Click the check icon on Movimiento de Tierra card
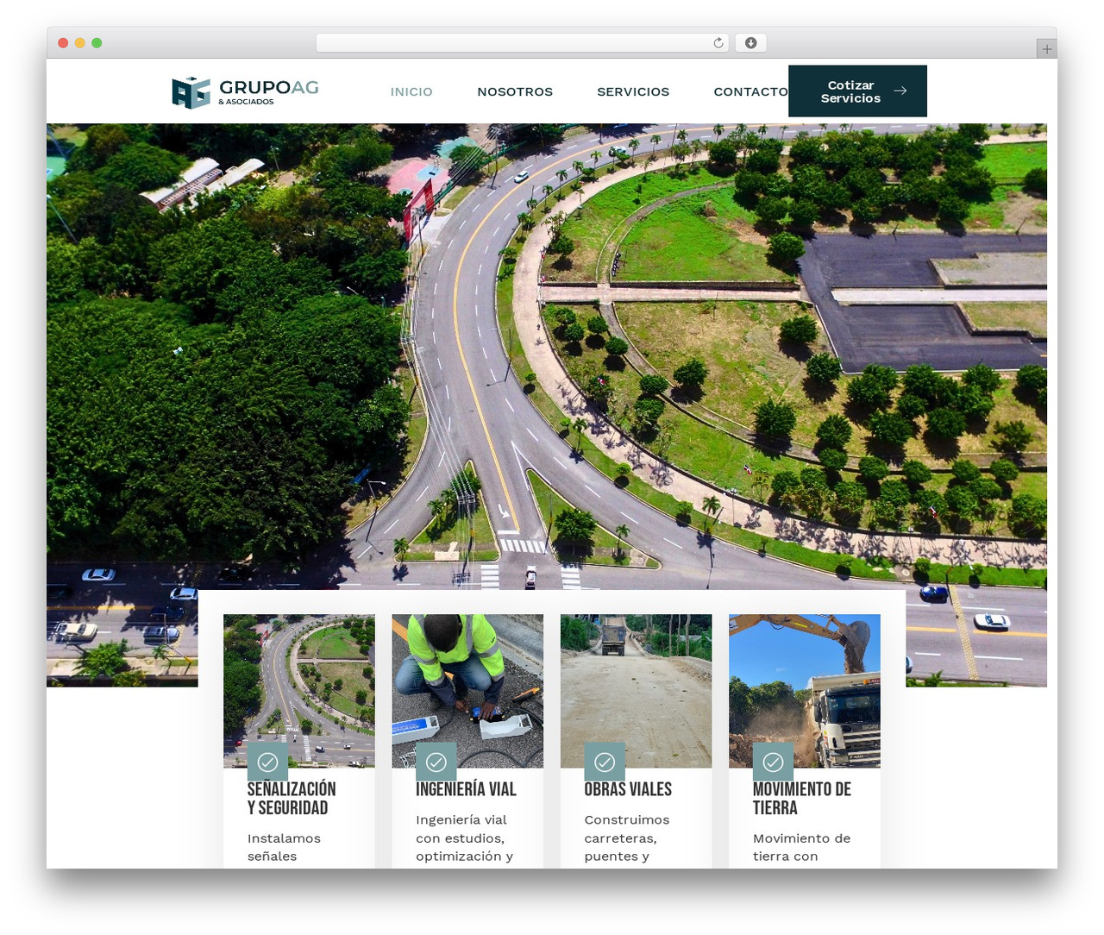This screenshot has width=1104, height=935. 773,762
